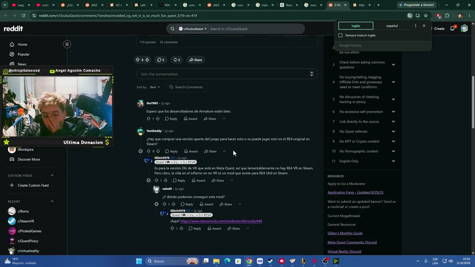Screen dimensions: 475x267
Task: Click the page vertical scrollbar
Action: [473, 102]
